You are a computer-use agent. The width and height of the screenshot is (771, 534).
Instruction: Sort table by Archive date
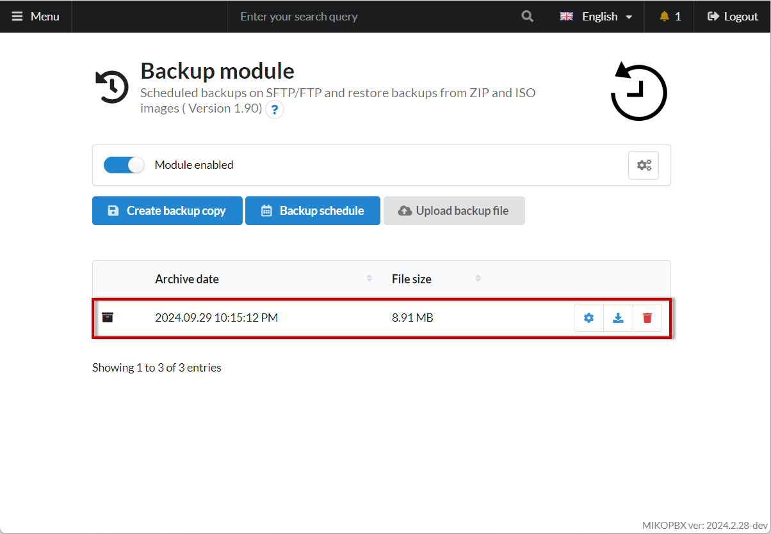[186, 279]
